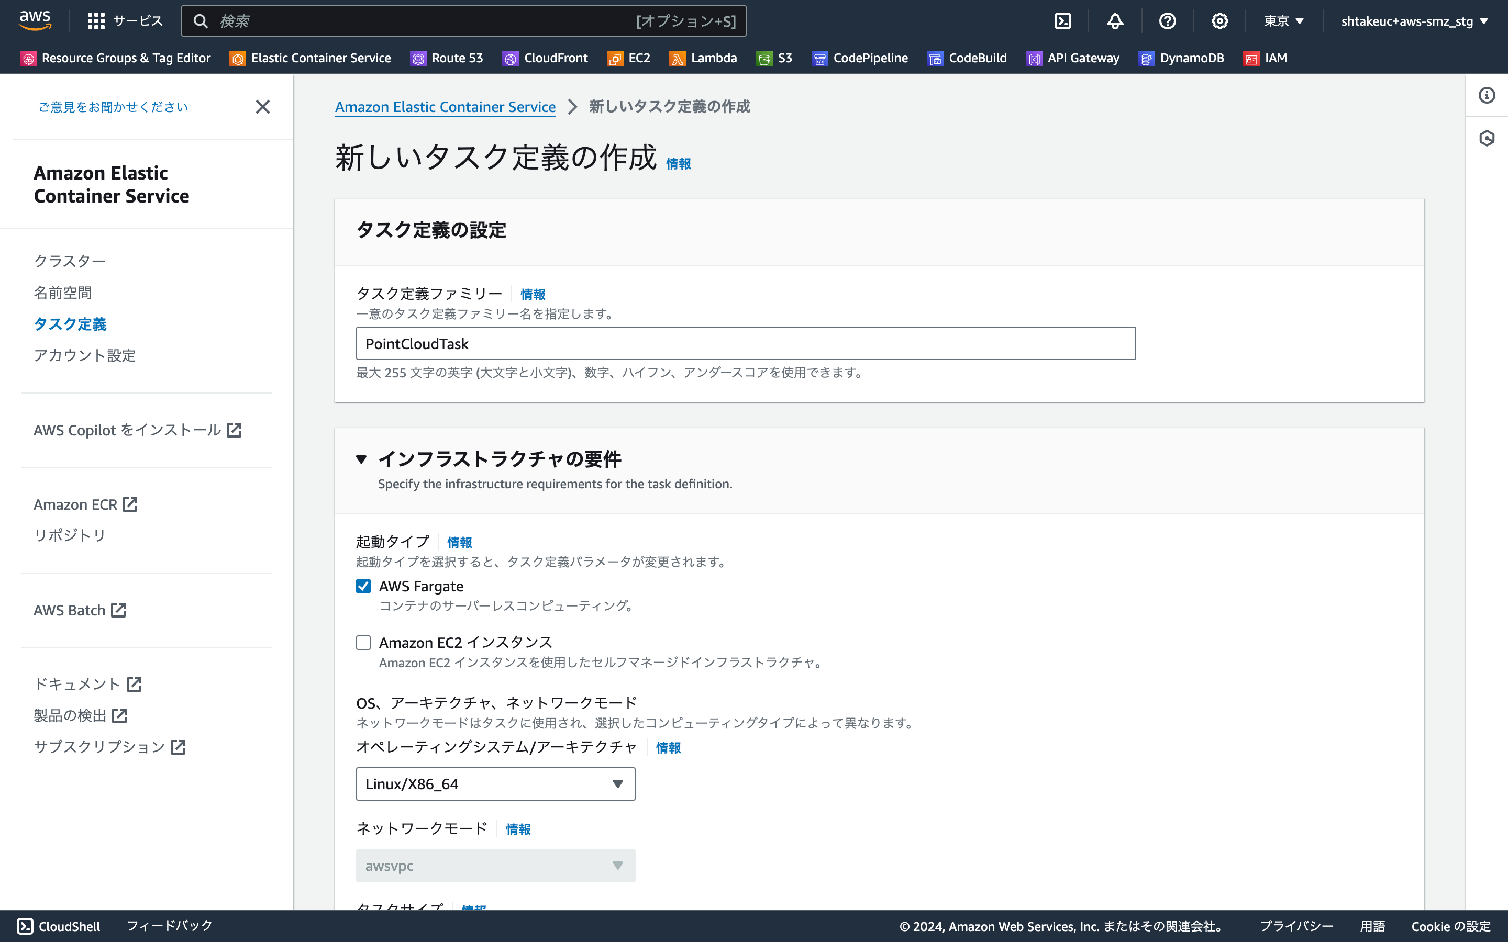Open ドキュメント link in sidebar

[x=88, y=684]
